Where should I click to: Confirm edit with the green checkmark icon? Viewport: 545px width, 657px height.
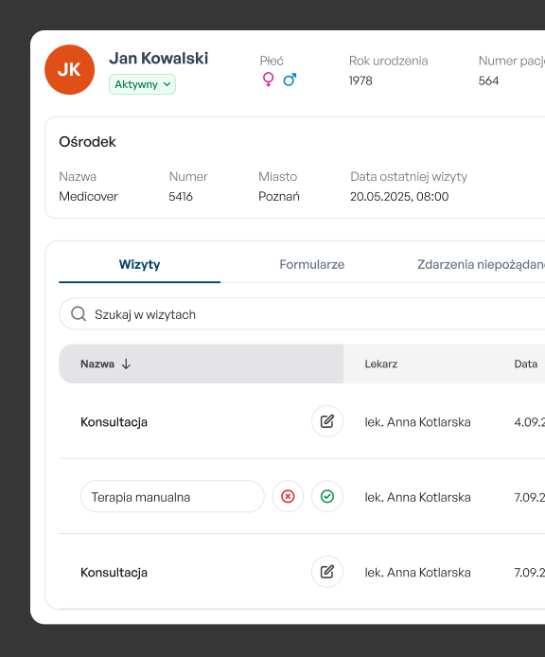pos(327,496)
